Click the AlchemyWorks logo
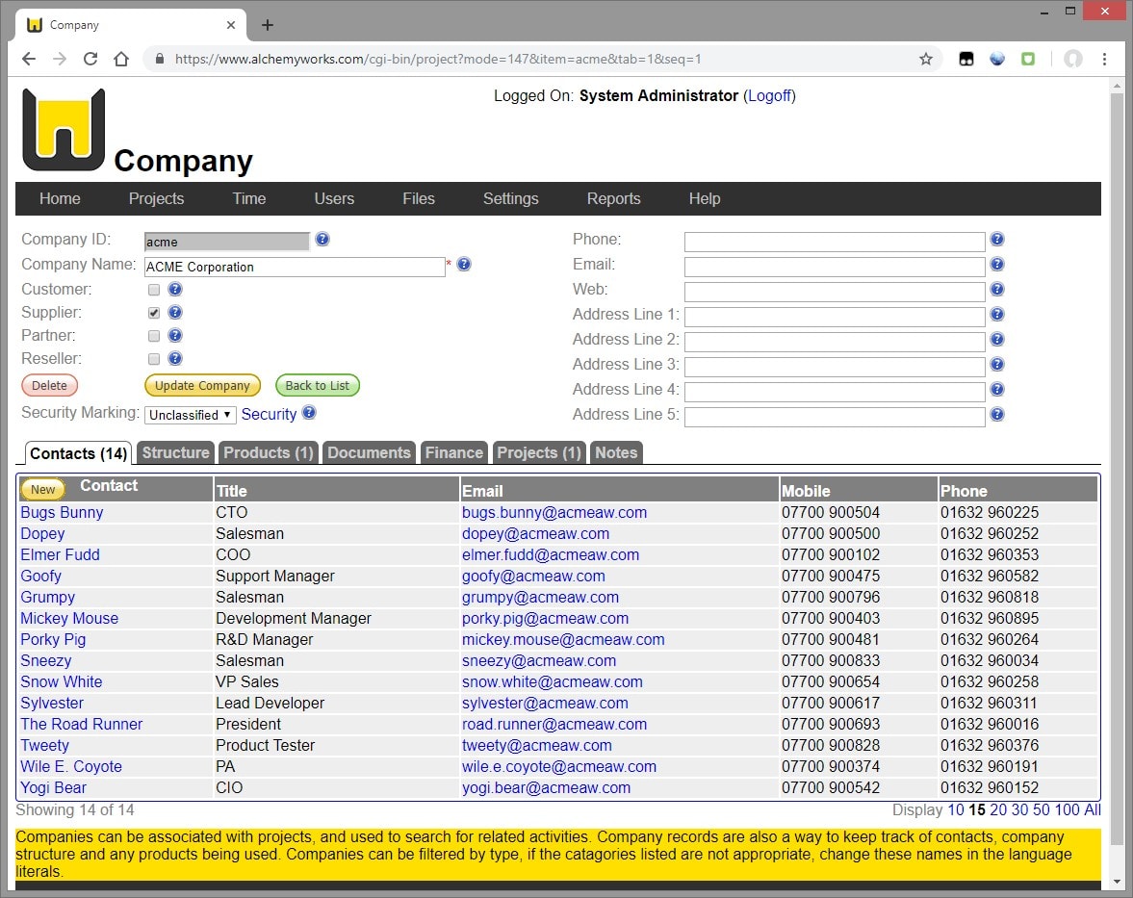This screenshot has width=1133, height=898. click(x=64, y=129)
